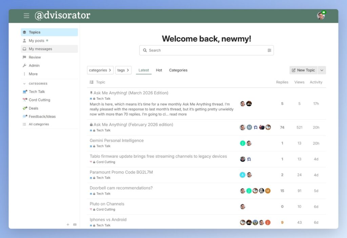
Task: Click the add sidebar section plus icon
Action: pos(68,224)
